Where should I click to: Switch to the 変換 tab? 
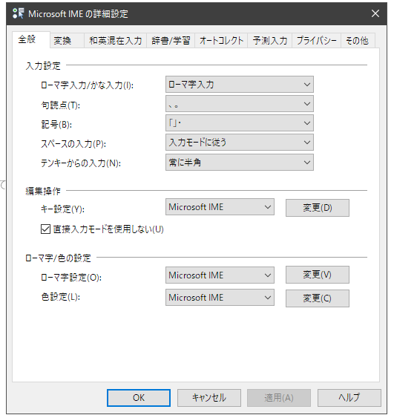67,41
